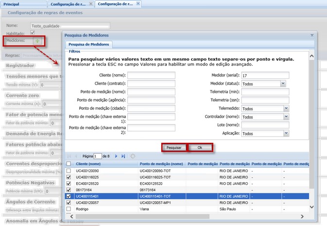This screenshot has height=226, width=327.
Task: Go to next page of results
Action: tap(116, 156)
